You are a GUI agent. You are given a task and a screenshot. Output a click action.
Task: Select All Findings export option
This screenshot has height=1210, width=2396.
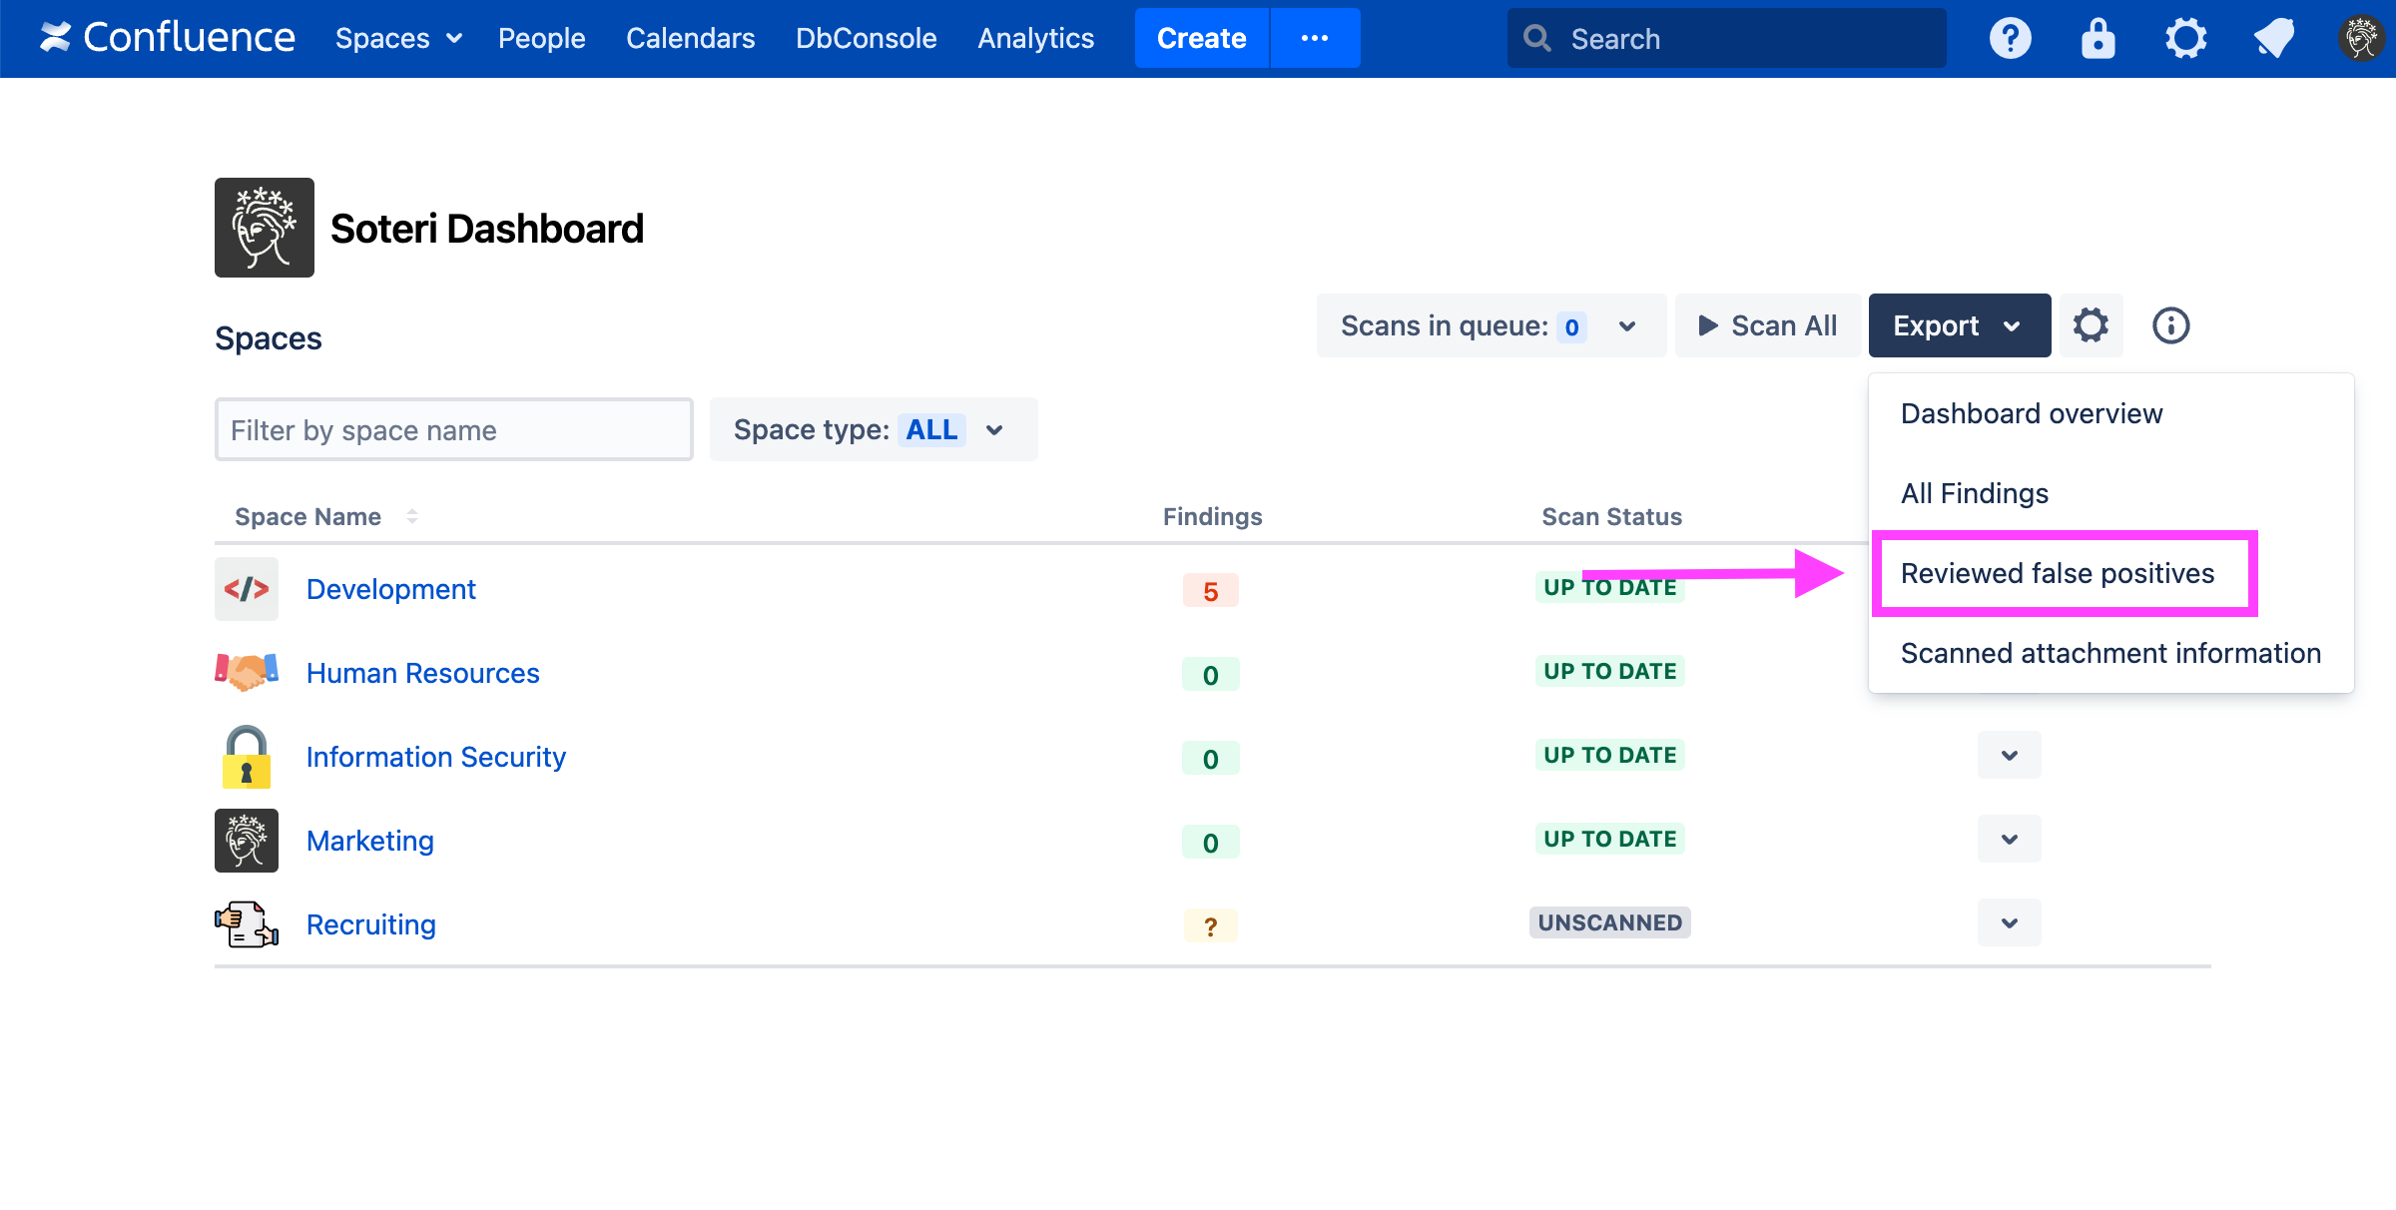pos(1974,493)
